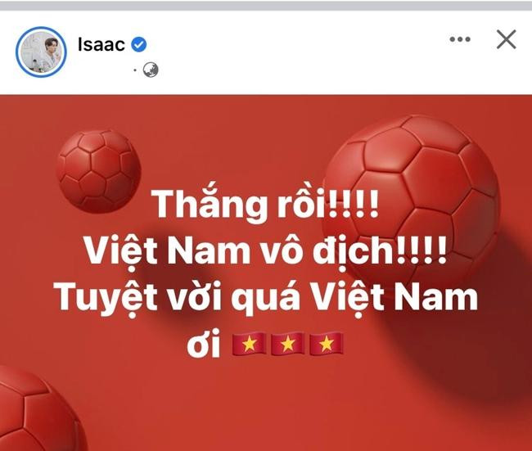This screenshot has height=451, width=532.
Task: Click the "Tuyệt vời quá Việt Nam" line
Action: [265, 298]
